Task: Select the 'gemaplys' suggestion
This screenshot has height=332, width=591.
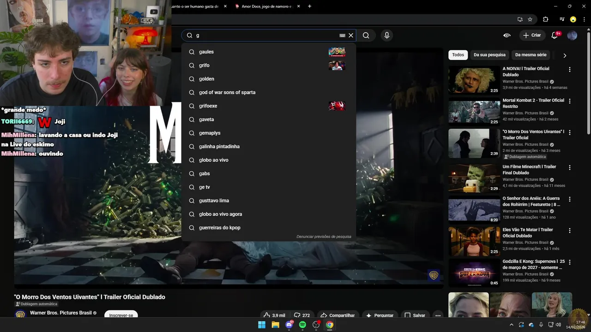Action: (x=269, y=133)
